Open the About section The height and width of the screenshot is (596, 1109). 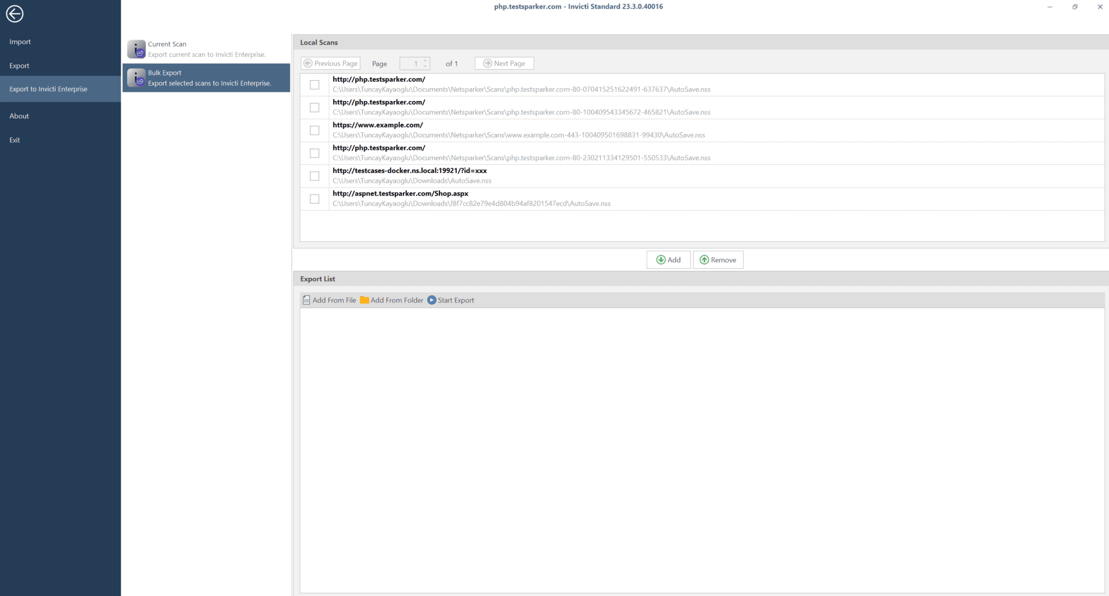click(x=19, y=116)
